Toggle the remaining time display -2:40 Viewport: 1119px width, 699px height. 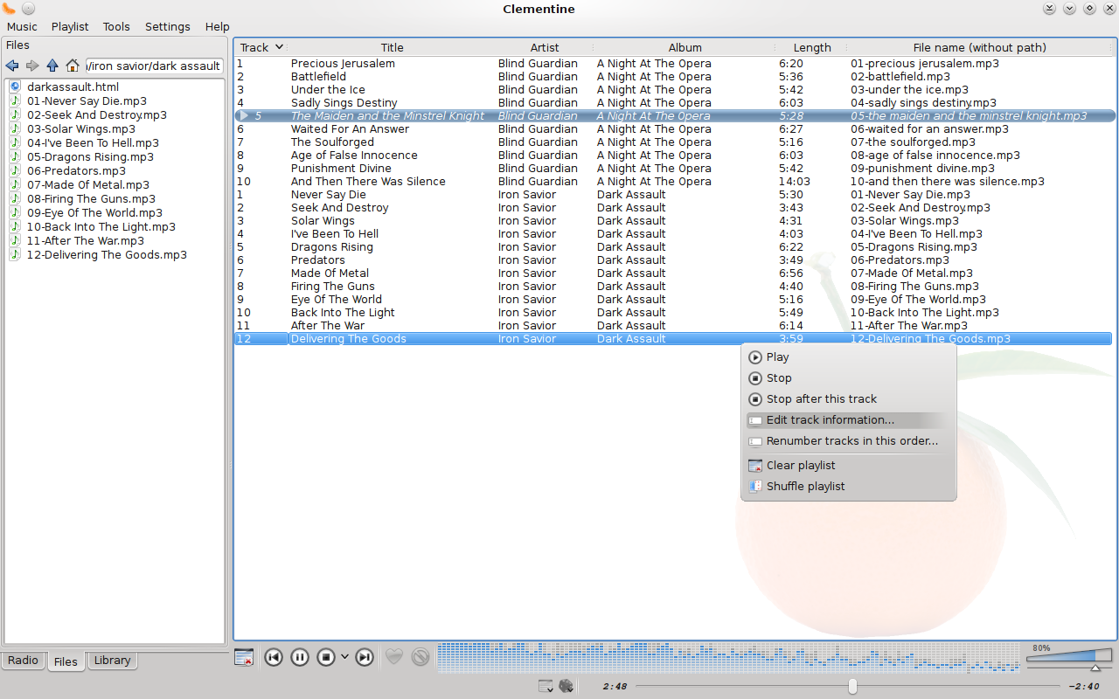1084,687
